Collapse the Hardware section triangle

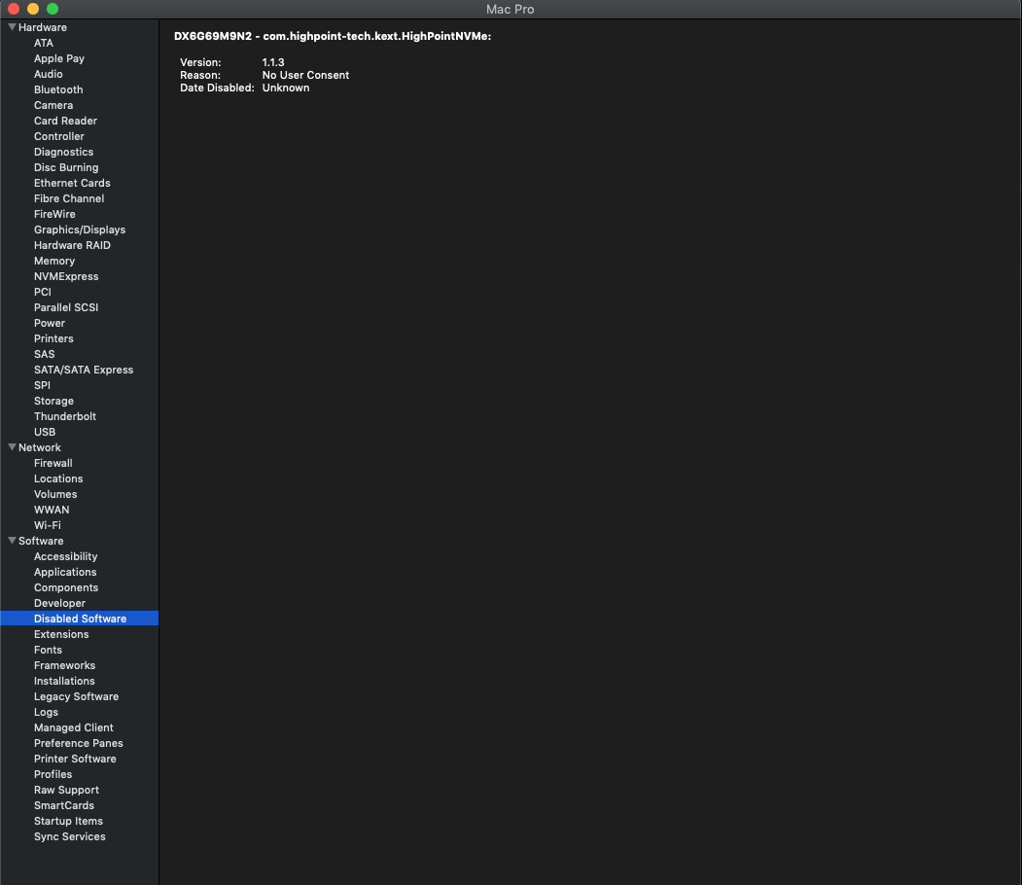12,27
